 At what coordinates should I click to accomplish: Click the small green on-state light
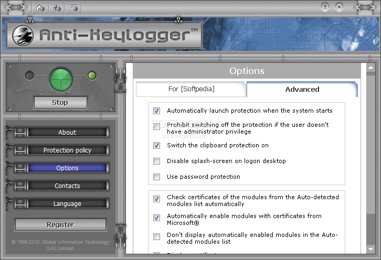point(92,75)
